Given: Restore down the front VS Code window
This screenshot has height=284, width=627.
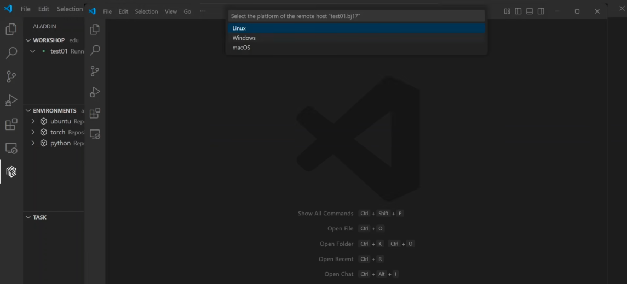Looking at the screenshot, I should coord(577,11).
